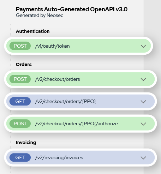Open the /v2/checkout/orders/{PPO} path text
Image resolution: width=161 pixels, height=174 pixels.
tap(65, 101)
